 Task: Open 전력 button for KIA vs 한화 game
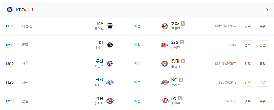[248, 26]
